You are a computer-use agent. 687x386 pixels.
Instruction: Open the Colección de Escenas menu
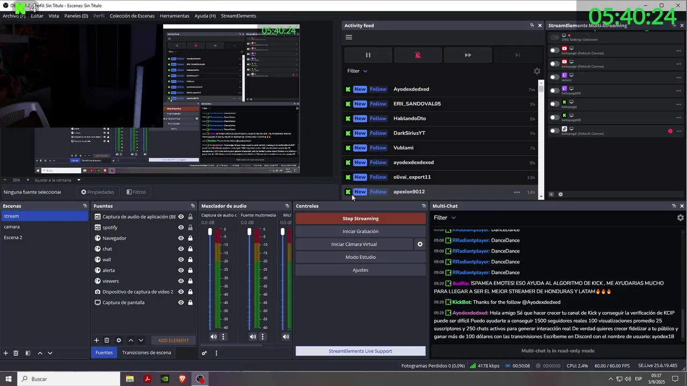click(132, 16)
